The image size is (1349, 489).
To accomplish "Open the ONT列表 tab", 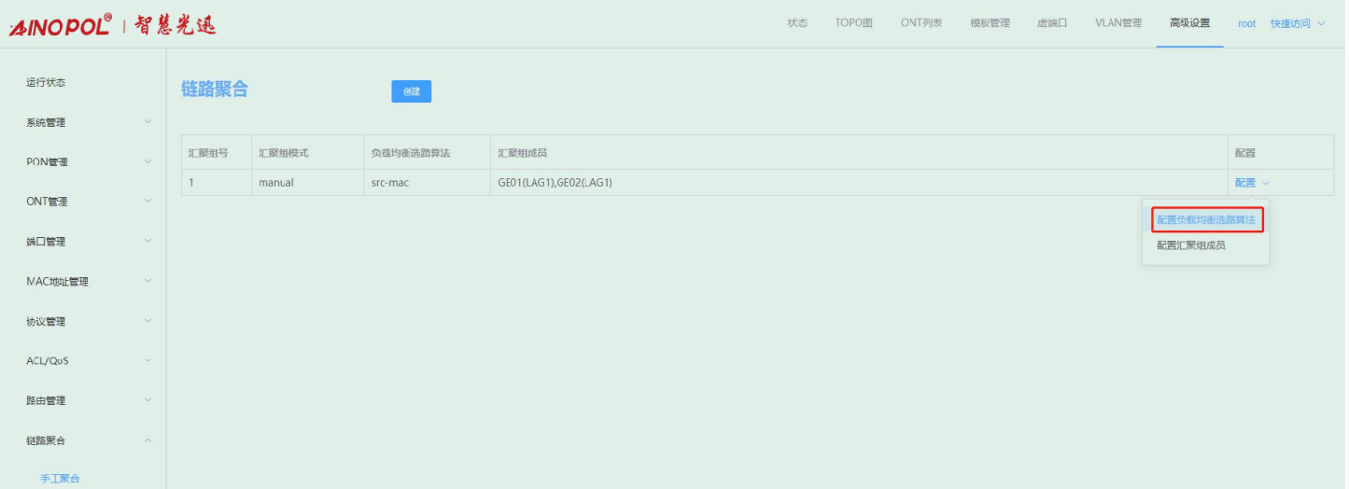I will coord(920,23).
